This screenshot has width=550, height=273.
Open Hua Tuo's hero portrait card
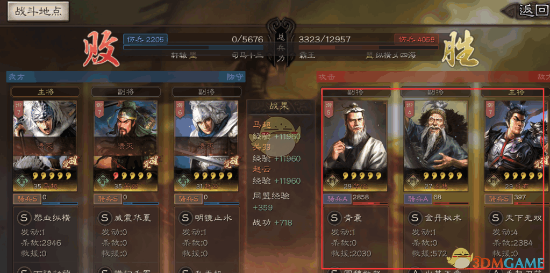pos(355,146)
